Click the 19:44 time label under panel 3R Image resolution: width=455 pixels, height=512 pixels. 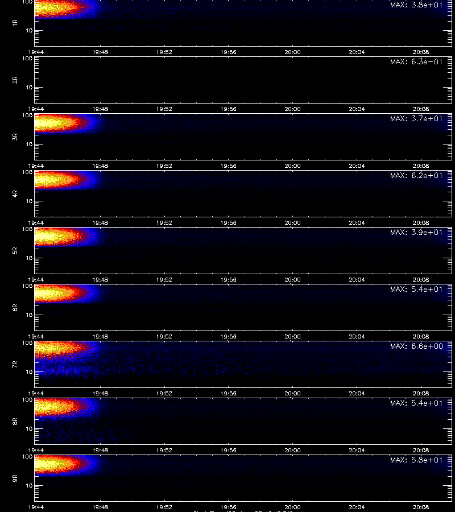tap(36, 166)
